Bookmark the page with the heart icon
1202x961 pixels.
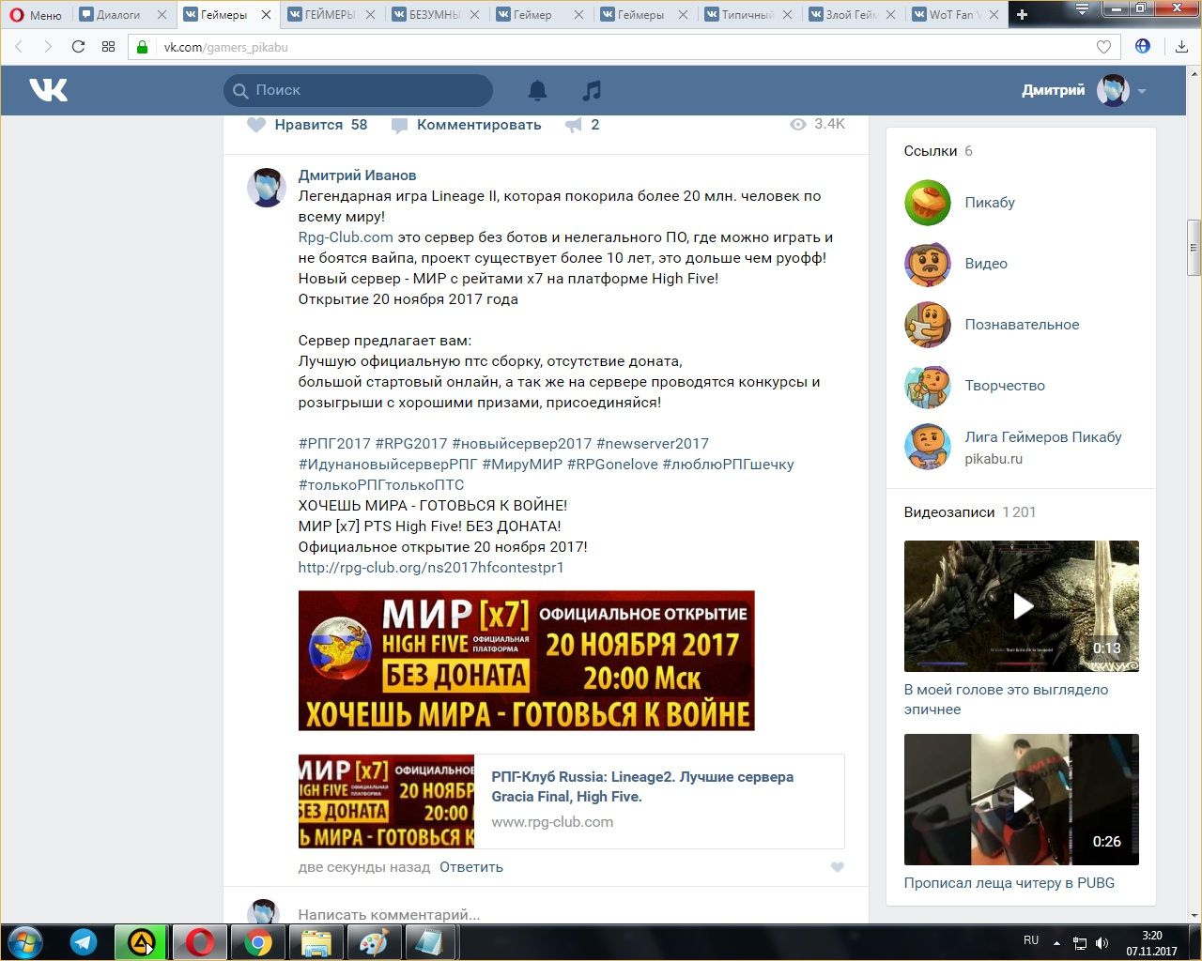click(1103, 47)
